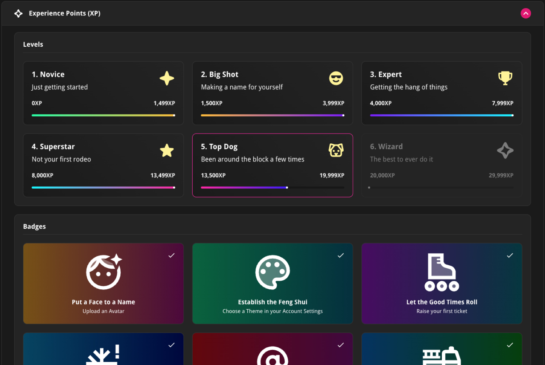
Task: Click the checkmark on the blue bottom-row badge
Action: pyautogui.click(x=171, y=345)
